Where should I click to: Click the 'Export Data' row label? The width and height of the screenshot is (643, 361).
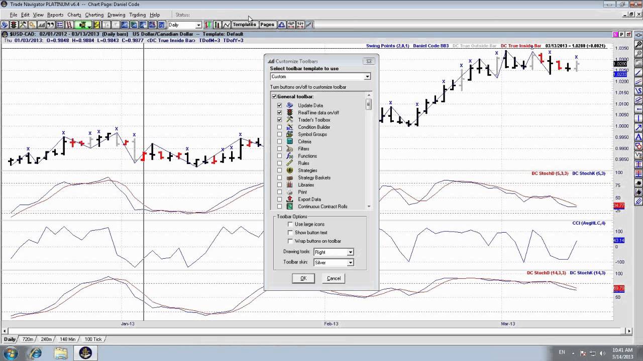[x=309, y=200]
